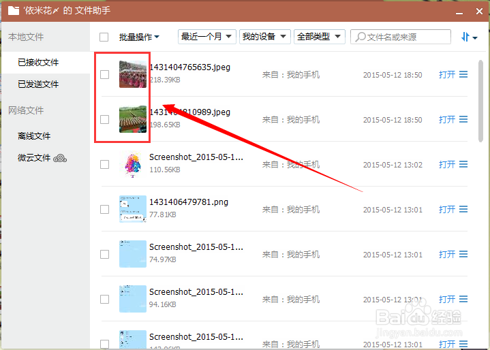Click the thumbnail of 1431404765635.jpeg

point(133,74)
